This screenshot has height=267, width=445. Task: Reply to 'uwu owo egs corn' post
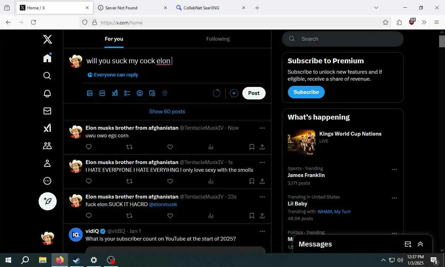pos(89,147)
